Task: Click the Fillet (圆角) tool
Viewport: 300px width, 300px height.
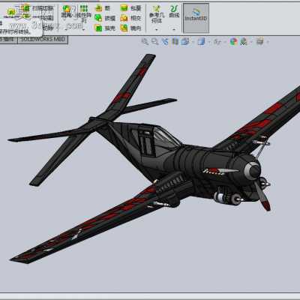Action: click(67, 12)
